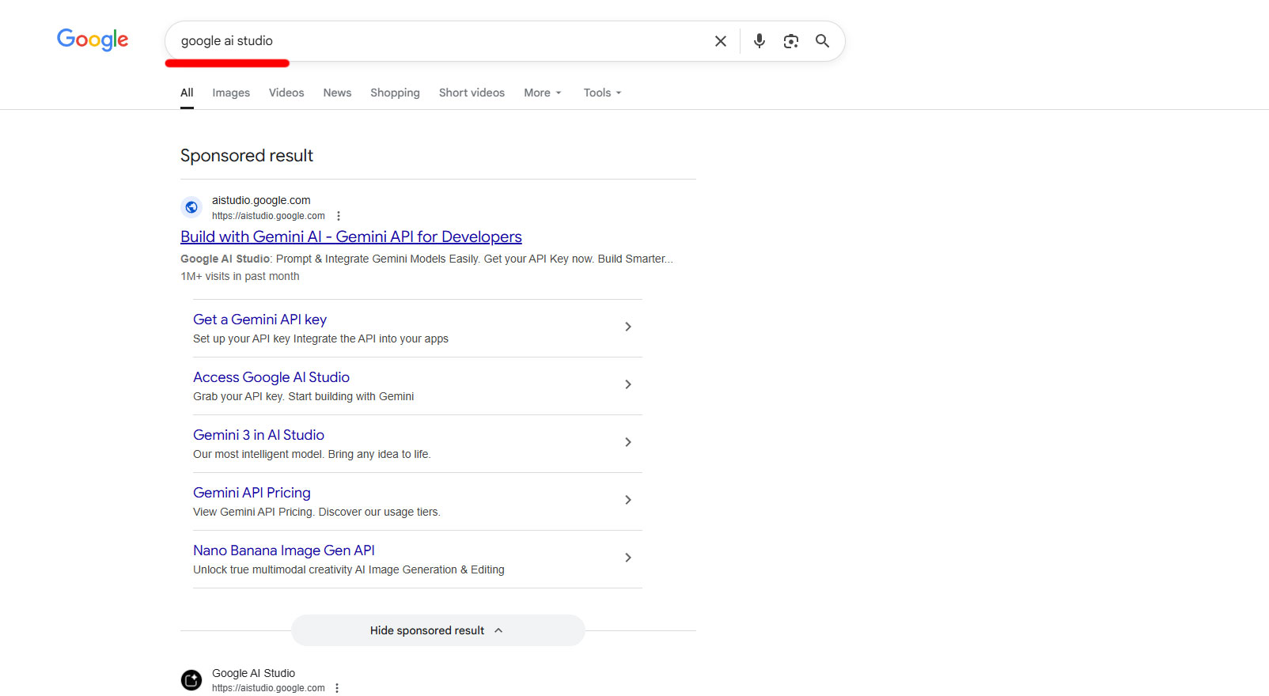The height and width of the screenshot is (696, 1269).
Task: Open three-dot menu beside organic Google AI Studio URL
Action: point(337,688)
